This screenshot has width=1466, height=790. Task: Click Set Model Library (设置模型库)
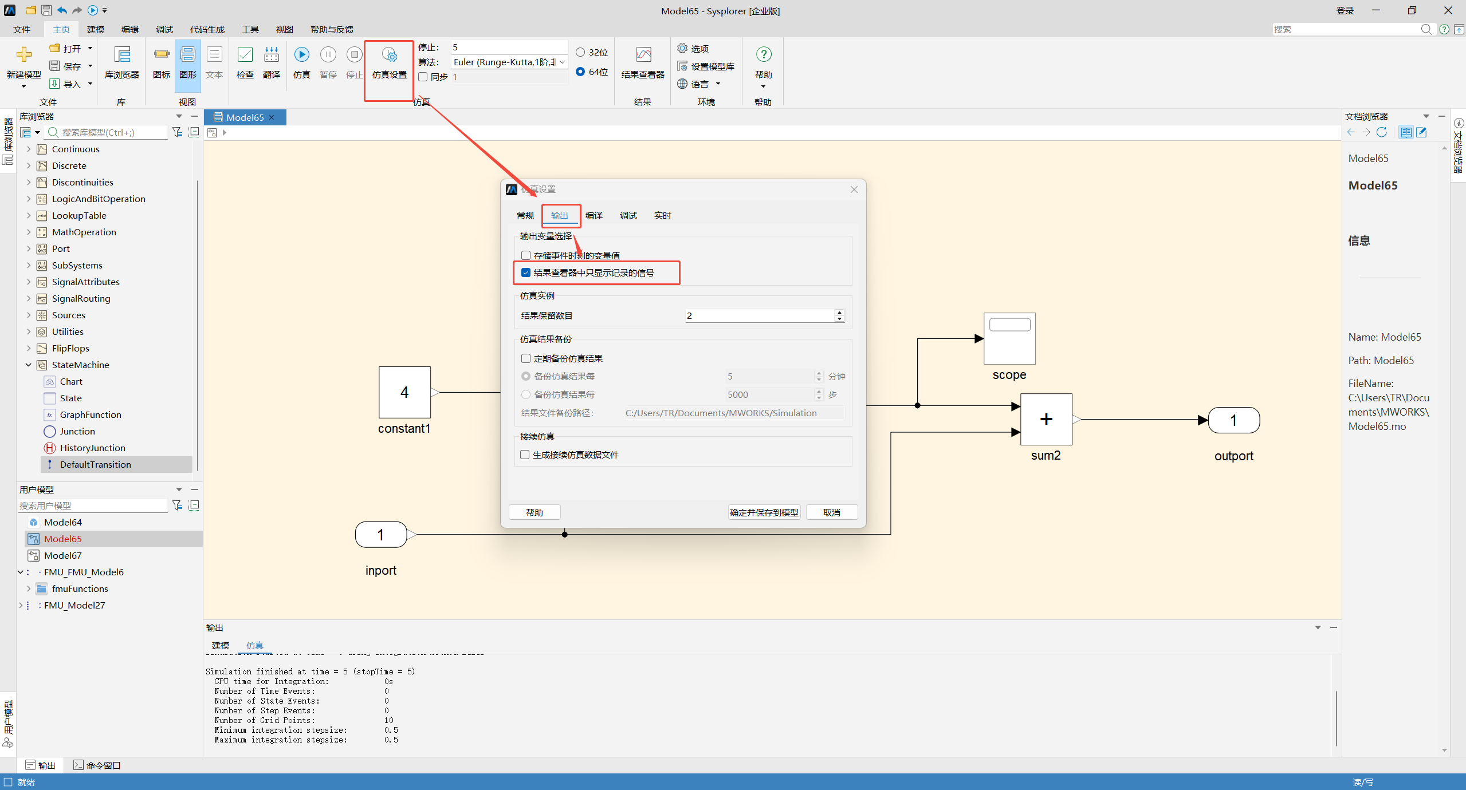706,66
